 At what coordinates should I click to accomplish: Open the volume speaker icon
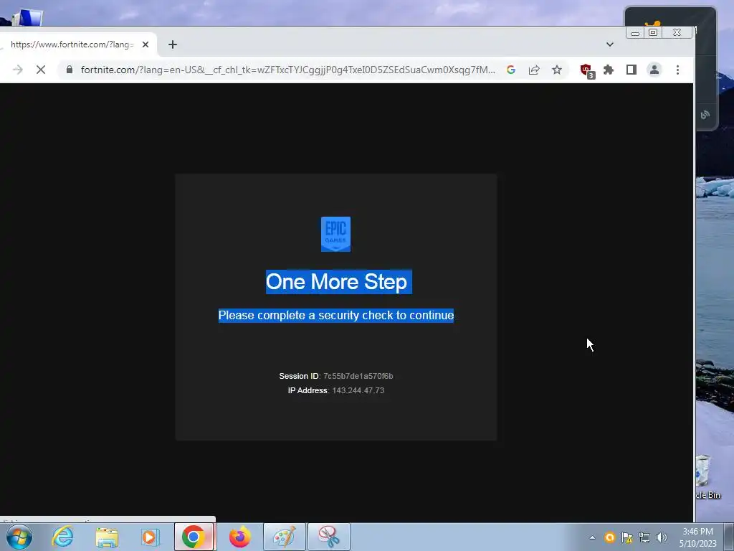pyautogui.click(x=662, y=537)
